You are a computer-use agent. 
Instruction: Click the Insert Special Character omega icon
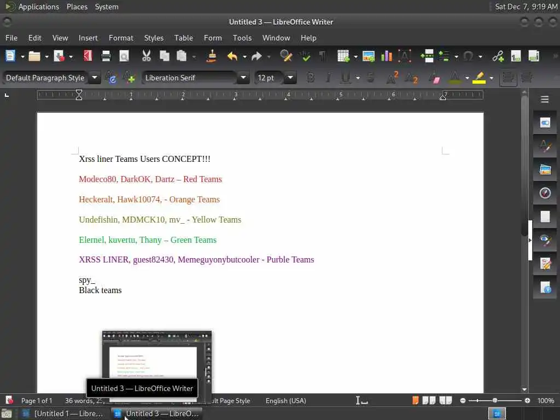pyautogui.click(x=468, y=56)
